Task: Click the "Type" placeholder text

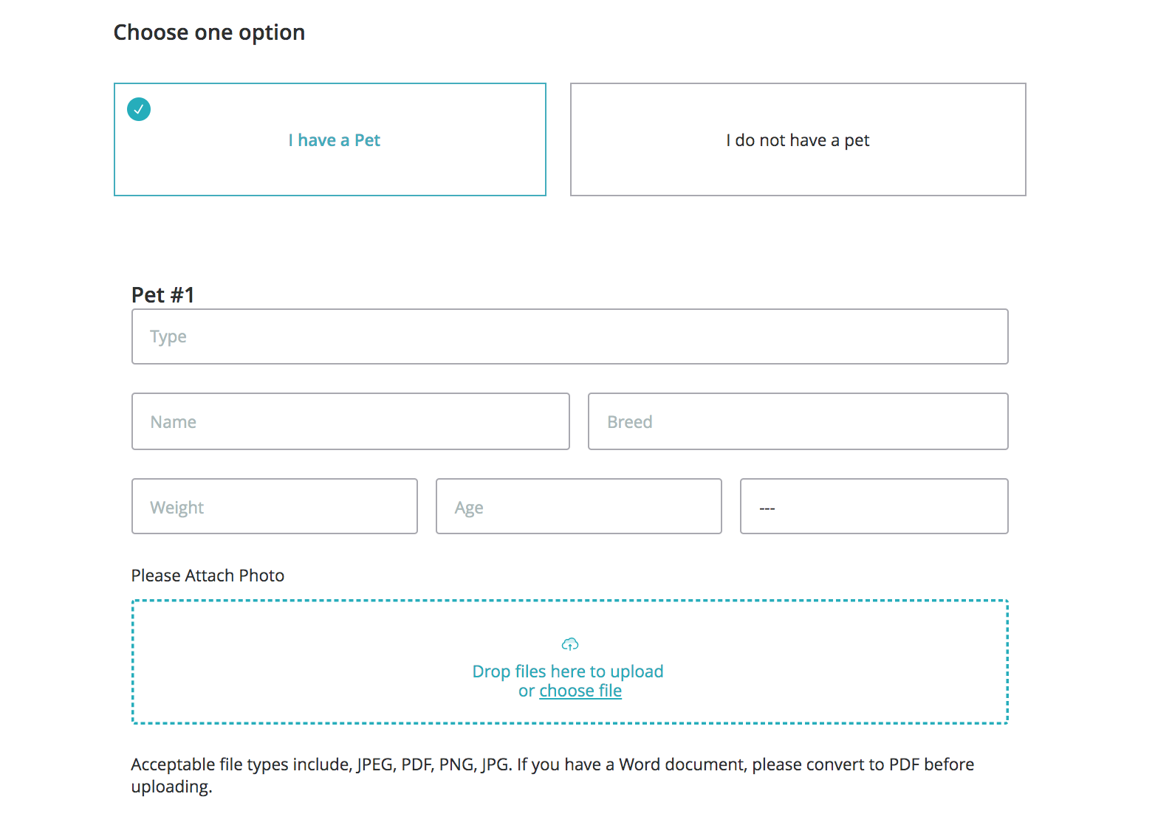Action: [168, 337]
